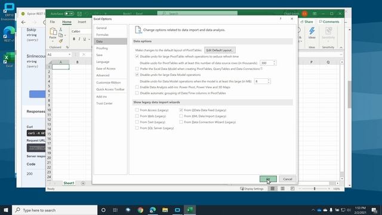The image size is (382, 215).
Task: Toggle Disable undo for large PivotTable refresh
Action: click(x=137, y=56)
